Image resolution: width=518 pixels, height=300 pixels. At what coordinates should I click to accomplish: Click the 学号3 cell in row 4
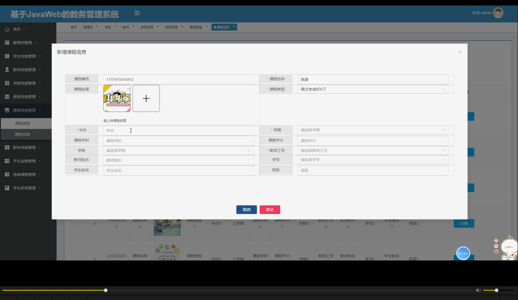pyautogui.click(x=370, y=224)
